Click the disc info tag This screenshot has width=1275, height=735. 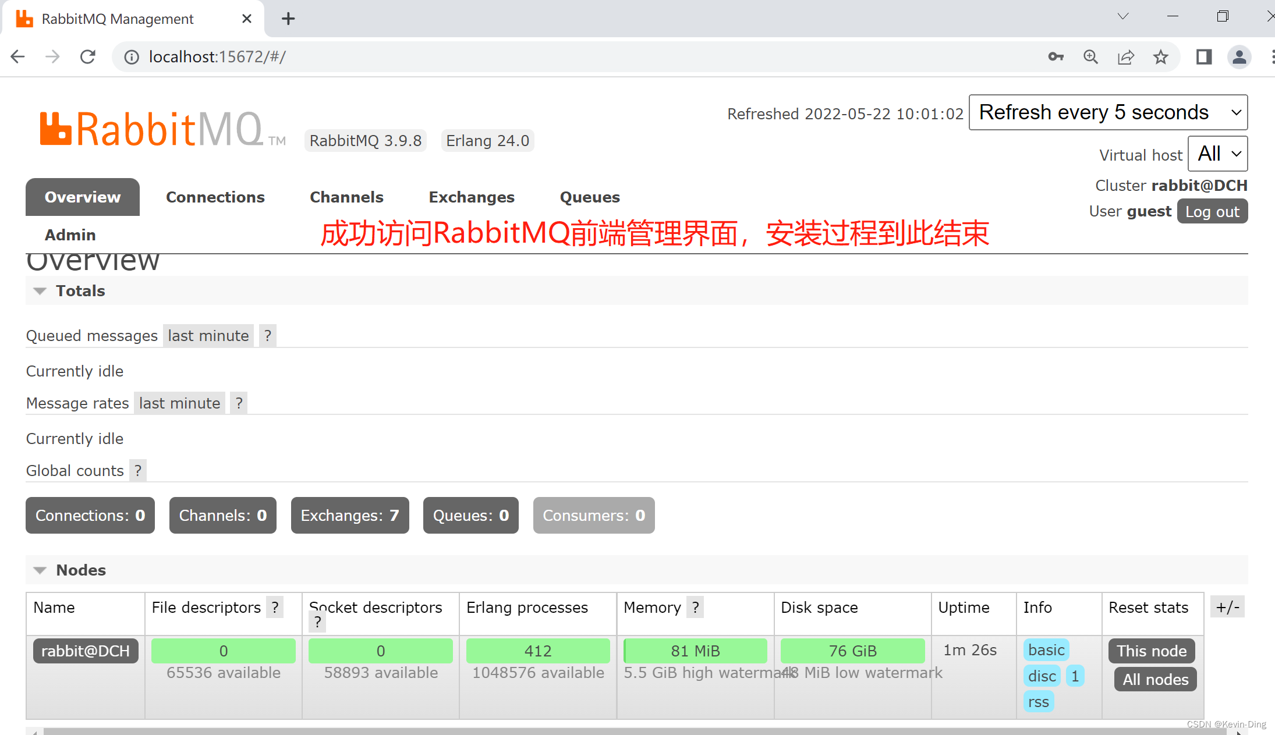[1042, 676]
